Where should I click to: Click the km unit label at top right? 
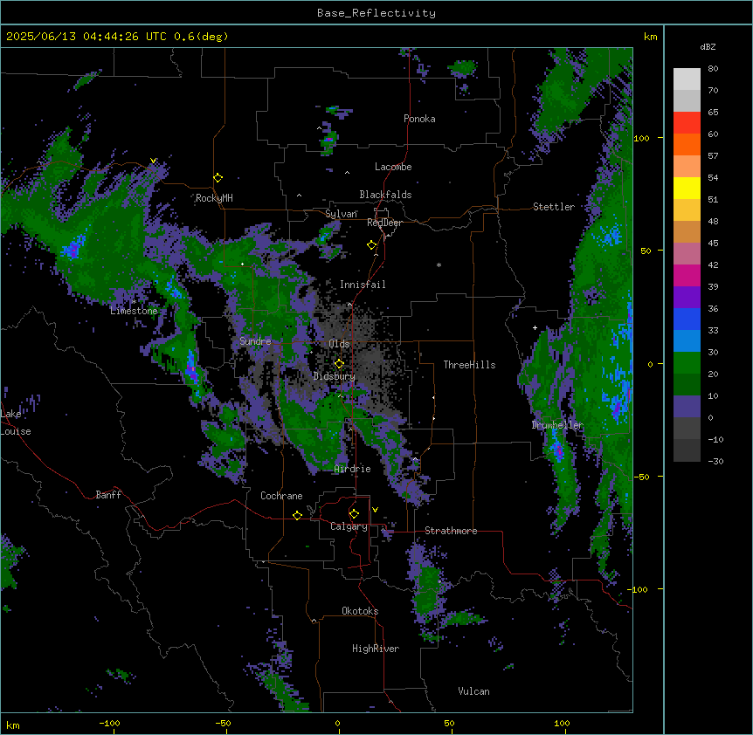[x=650, y=37]
